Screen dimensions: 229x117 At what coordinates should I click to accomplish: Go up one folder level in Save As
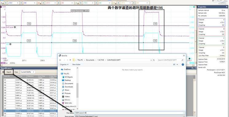coord(70,60)
